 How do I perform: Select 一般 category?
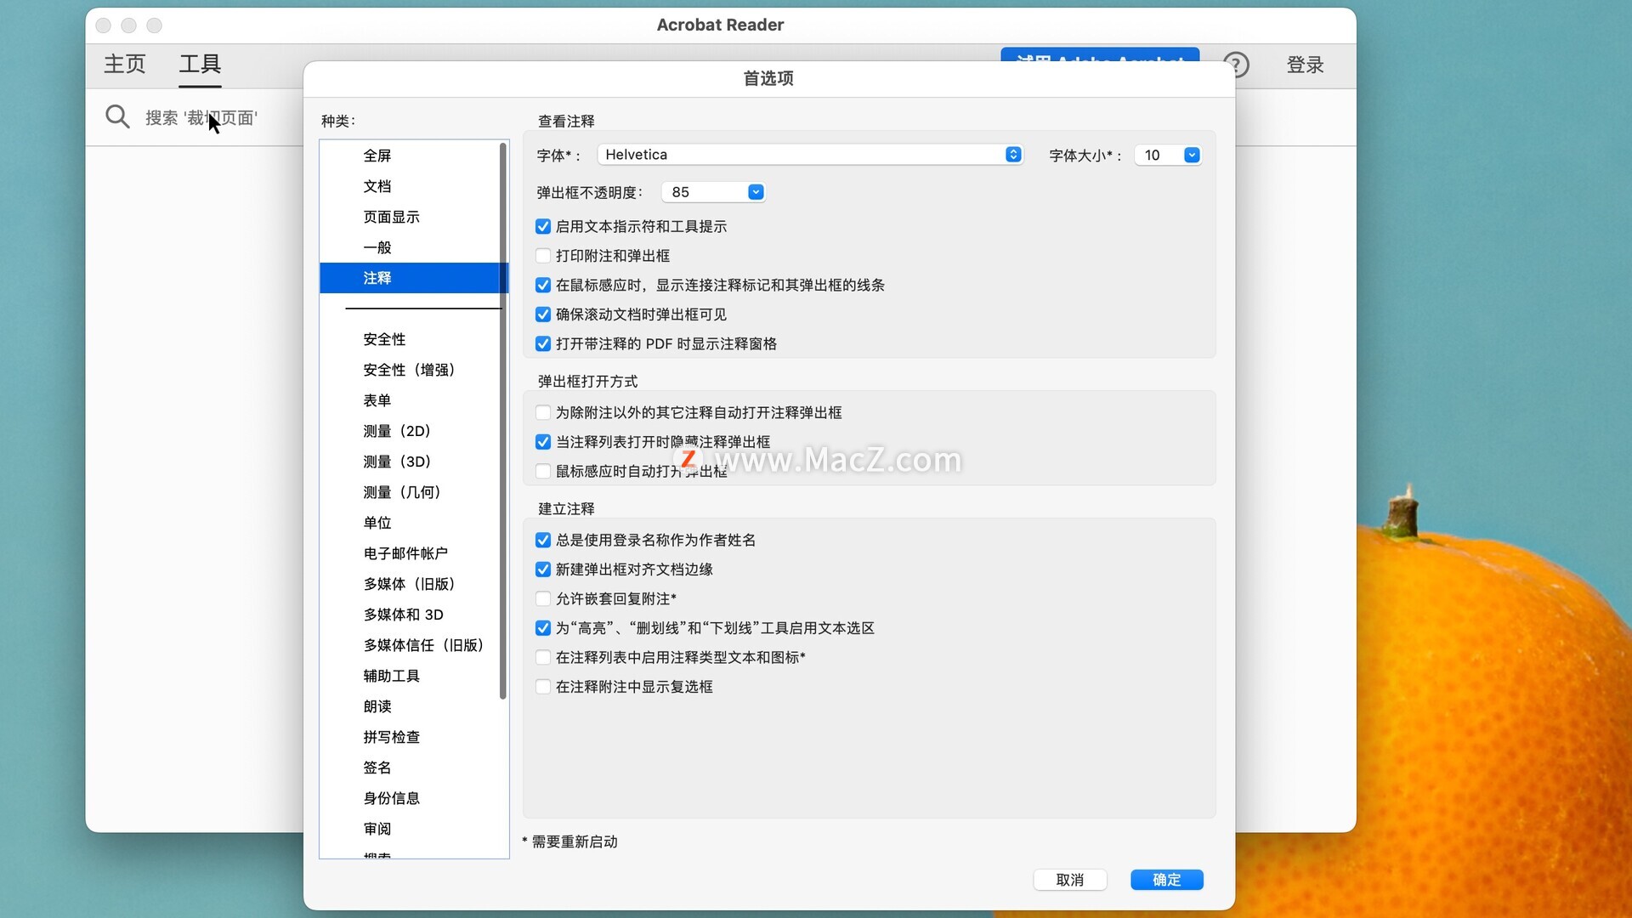coord(410,247)
